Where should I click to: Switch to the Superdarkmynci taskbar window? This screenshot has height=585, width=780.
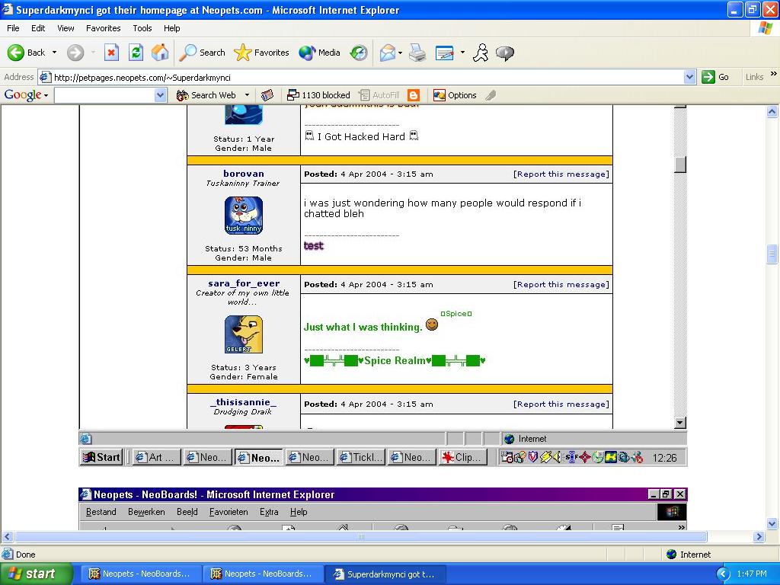click(x=385, y=574)
